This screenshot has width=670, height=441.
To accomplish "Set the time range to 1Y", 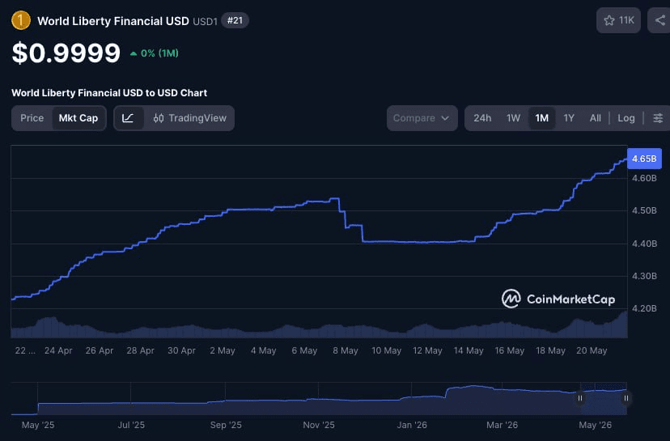I will pyautogui.click(x=569, y=118).
